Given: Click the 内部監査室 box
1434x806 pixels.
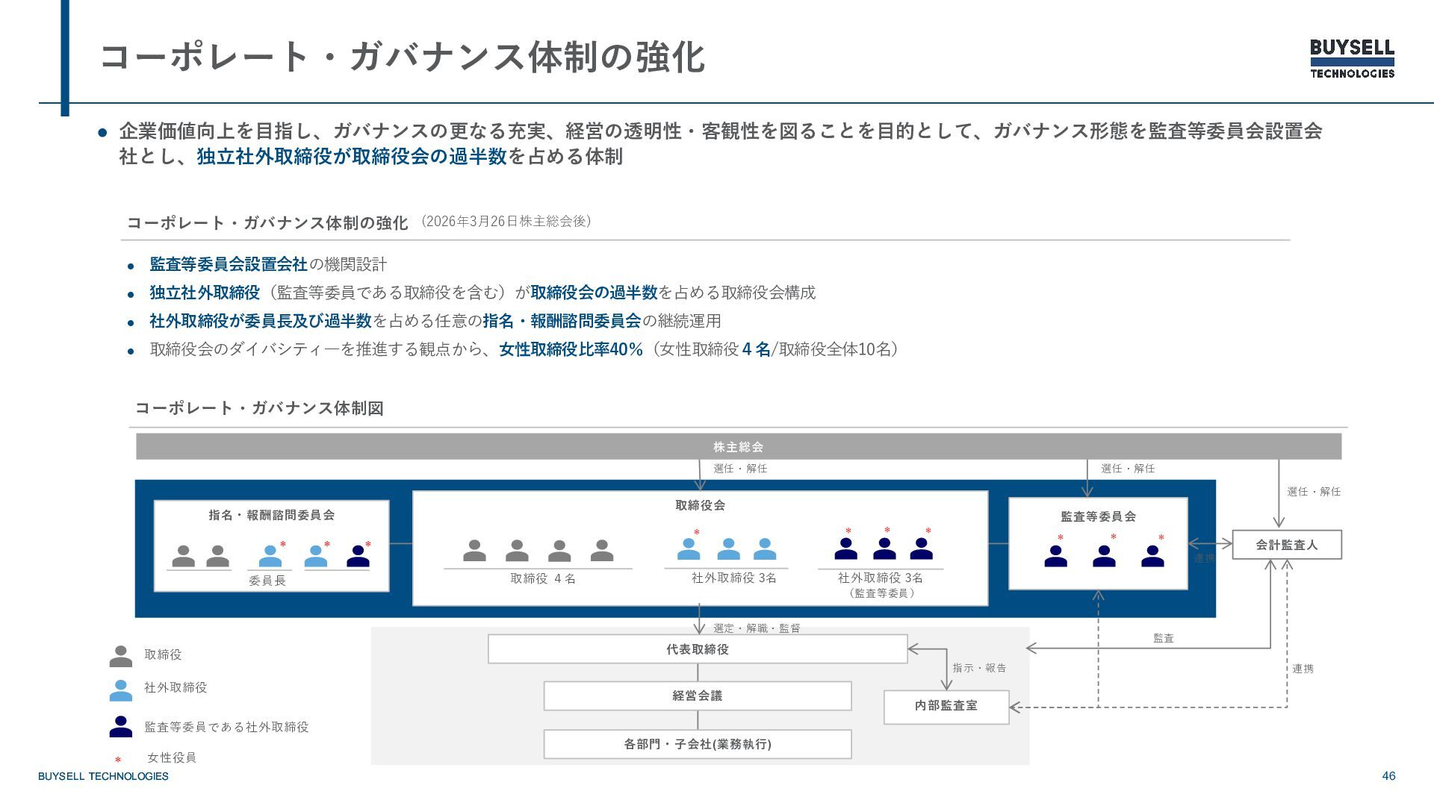Looking at the screenshot, I should click(x=946, y=706).
